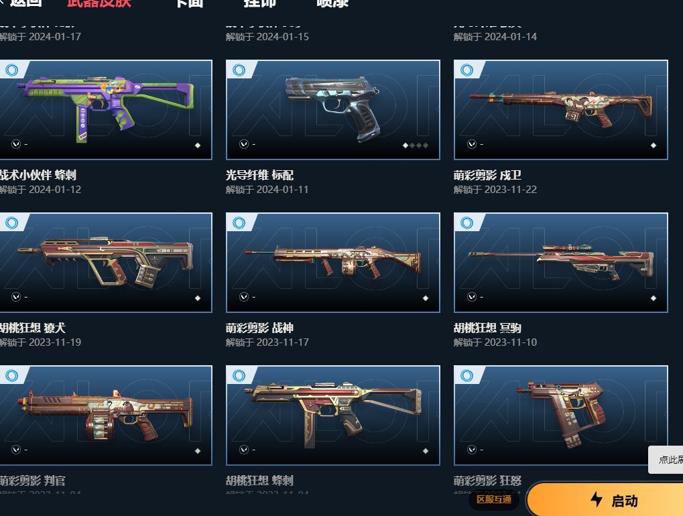Open the 萌彩剪影 狂怒 pistol thumbnail

(560, 415)
